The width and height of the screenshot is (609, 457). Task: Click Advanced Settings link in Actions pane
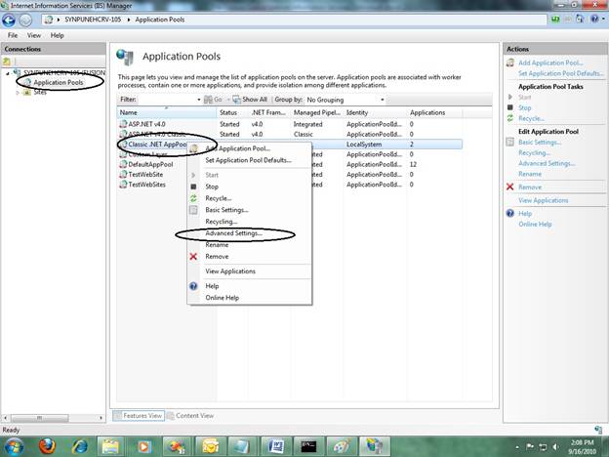[547, 163]
